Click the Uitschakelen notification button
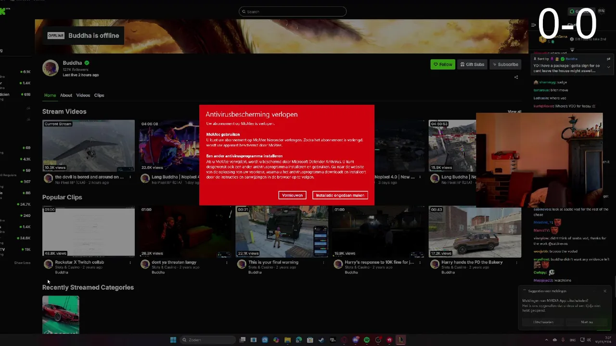Image resolution: width=616 pixels, height=346 pixels. coord(543,322)
